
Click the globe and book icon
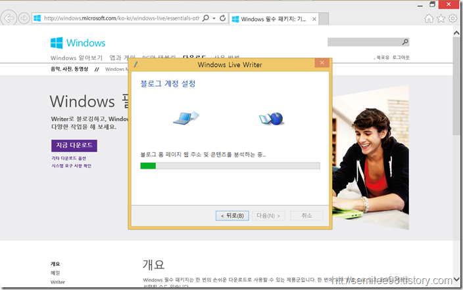(x=272, y=119)
